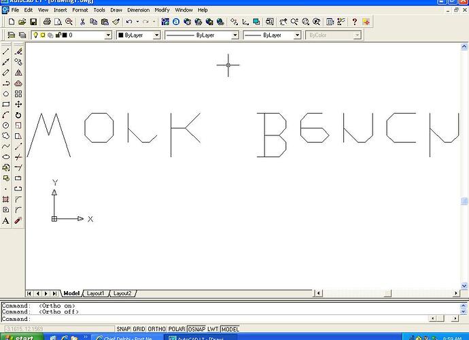This screenshot has height=340, width=469.
Task: Toggle MODEL space button
Action: tap(230, 329)
